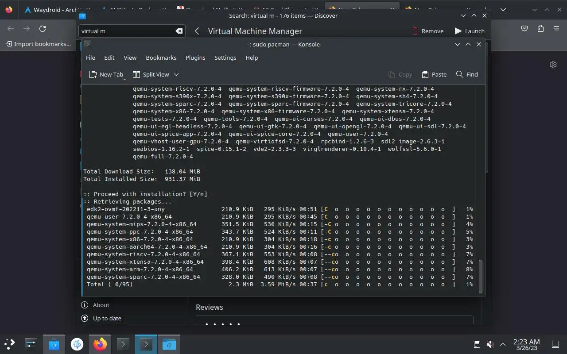Open Firefox hamburger application menu
The image size is (567, 354).
(x=556, y=29)
